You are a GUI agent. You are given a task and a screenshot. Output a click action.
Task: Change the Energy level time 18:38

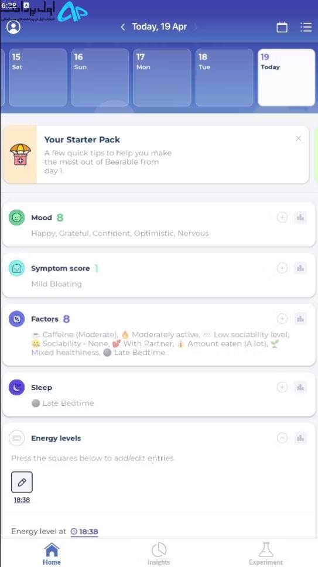84,532
